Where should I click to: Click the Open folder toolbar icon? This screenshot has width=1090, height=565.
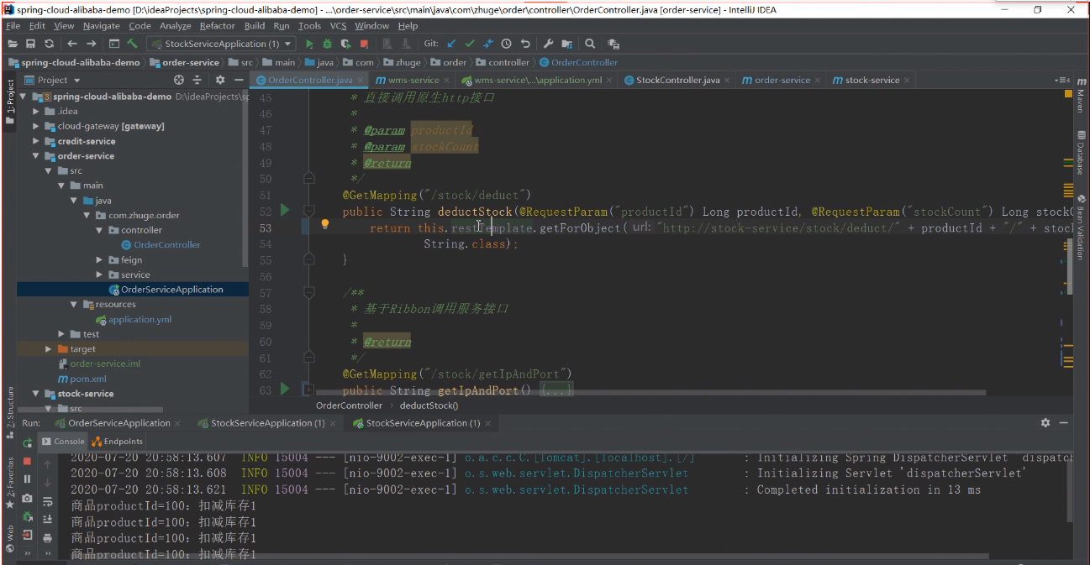tap(13, 44)
